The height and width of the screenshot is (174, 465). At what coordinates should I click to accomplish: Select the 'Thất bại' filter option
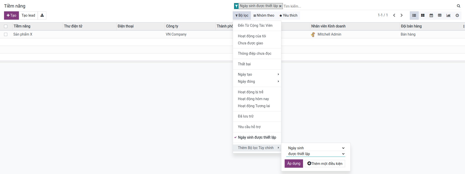click(x=244, y=64)
